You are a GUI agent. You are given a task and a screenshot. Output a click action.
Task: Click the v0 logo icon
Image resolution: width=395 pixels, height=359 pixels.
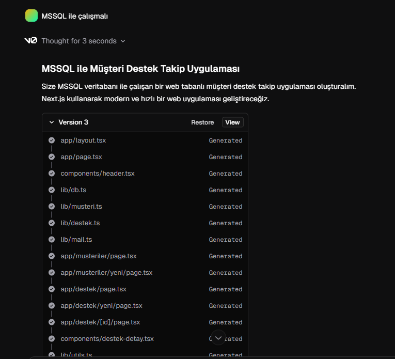tap(31, 41)
